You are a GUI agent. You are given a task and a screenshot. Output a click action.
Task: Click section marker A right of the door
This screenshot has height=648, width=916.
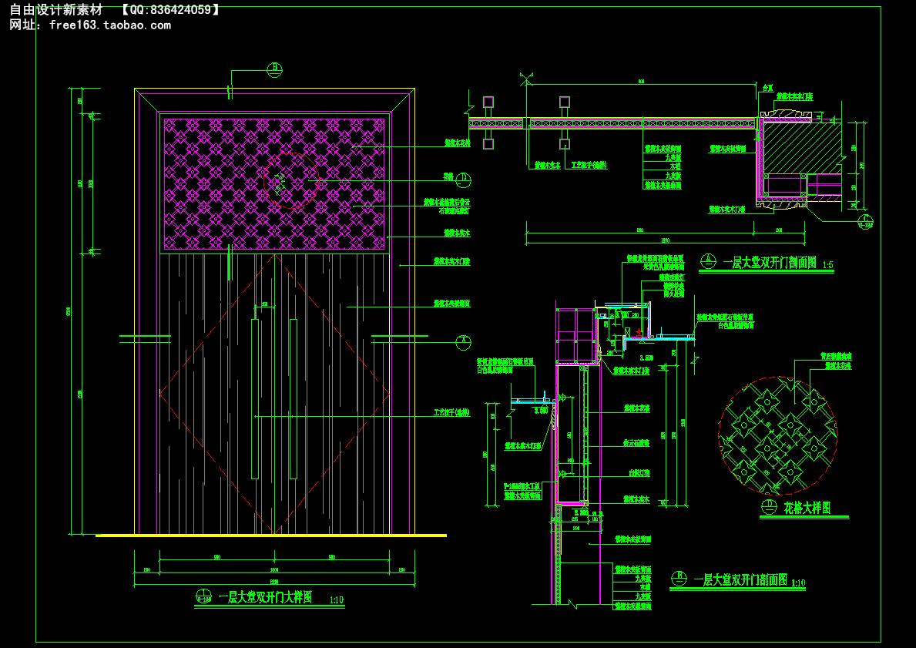click(x=463, y=342)
